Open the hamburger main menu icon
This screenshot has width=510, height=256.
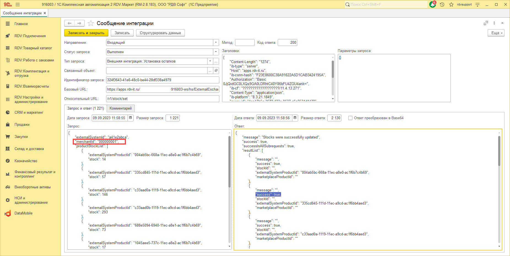(x=18, y=5)
